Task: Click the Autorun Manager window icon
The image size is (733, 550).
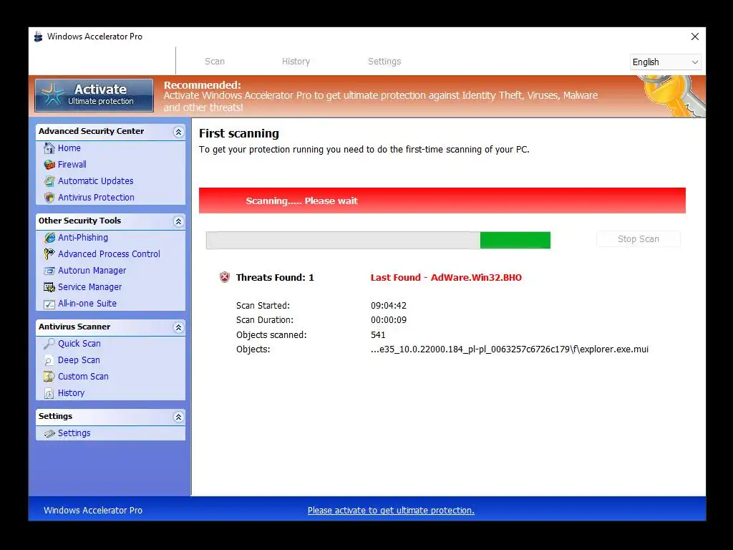Action: pos(49,271)
